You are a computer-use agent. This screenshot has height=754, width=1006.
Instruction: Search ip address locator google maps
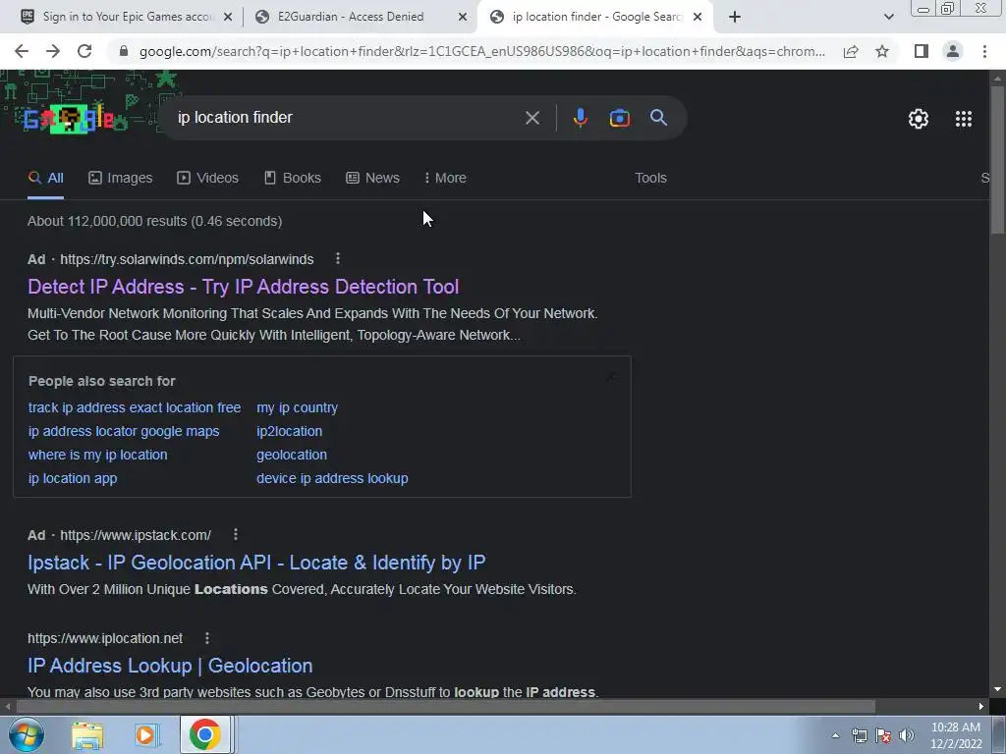(x=124, y=432)
